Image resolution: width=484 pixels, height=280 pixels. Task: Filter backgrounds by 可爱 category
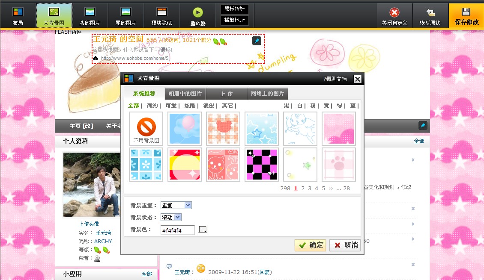(171, 106)
